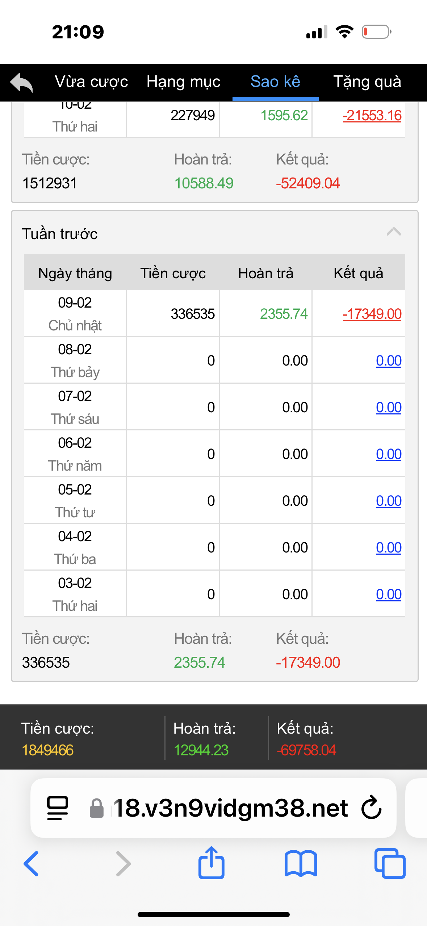This screenshot has height=926, width=427.
Task: Open the Hạng mục tab
Action: [x=183, y=82]
